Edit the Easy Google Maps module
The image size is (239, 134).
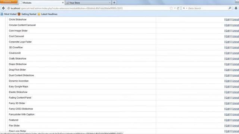(x=227, y=87)
